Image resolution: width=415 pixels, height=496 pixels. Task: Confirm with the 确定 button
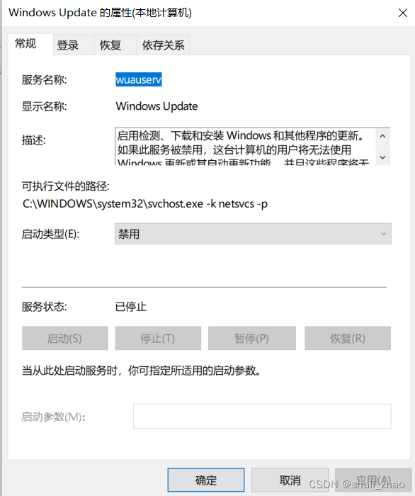click(206, 480)
